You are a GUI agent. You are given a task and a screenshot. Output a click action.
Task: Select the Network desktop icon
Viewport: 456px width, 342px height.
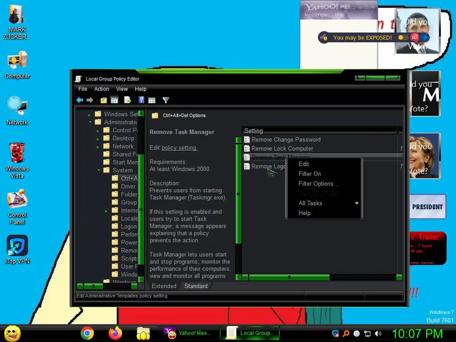[17, 110]
